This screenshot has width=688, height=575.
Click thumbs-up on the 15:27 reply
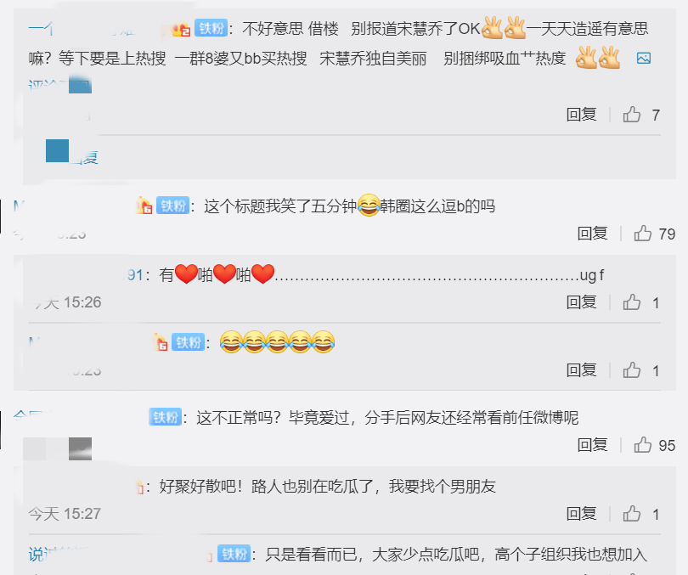pos(632,513)
